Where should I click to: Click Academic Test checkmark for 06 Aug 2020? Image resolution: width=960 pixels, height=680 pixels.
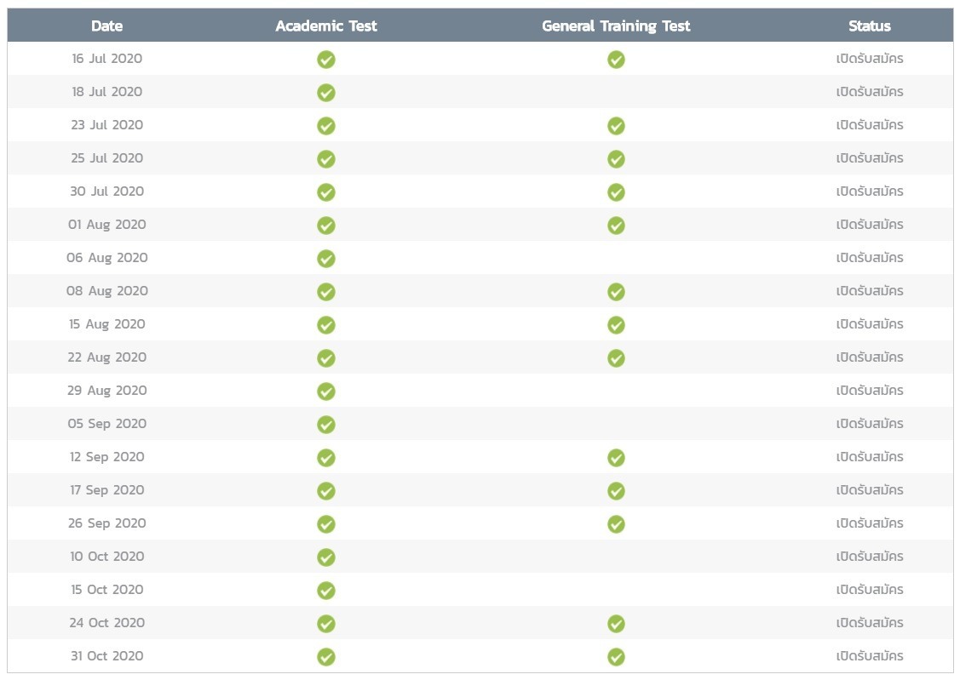click(x=326, y=259)
